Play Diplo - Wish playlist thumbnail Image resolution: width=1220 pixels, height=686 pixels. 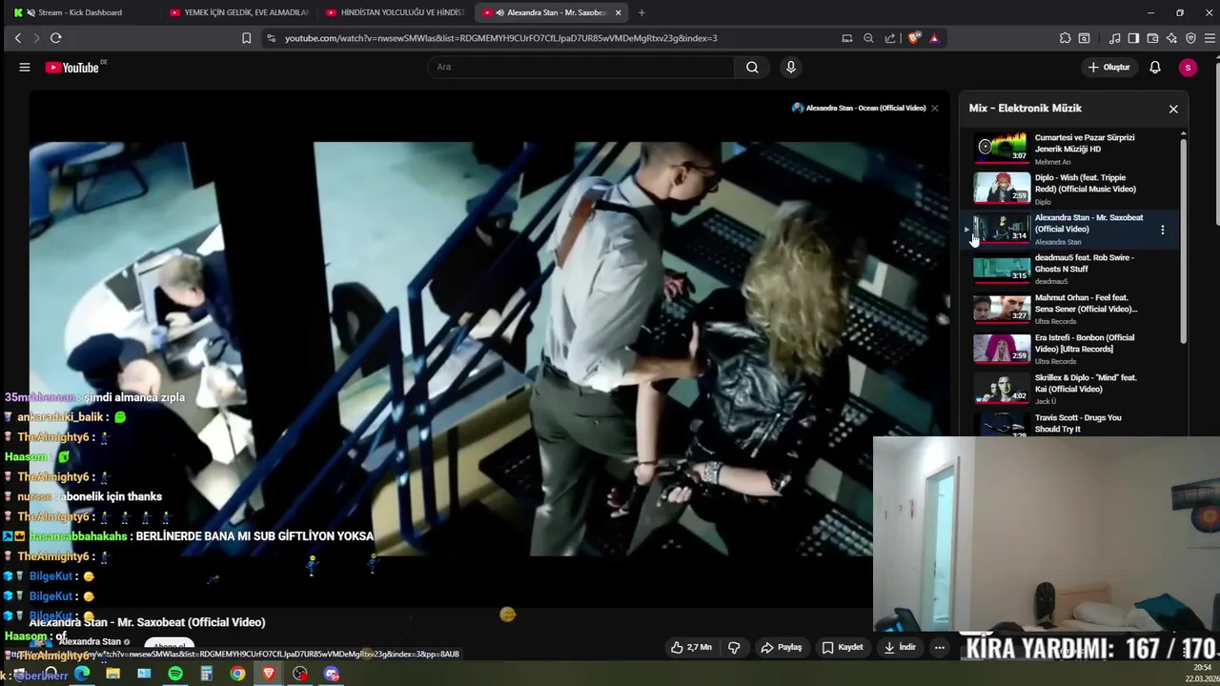point(1002,187)
